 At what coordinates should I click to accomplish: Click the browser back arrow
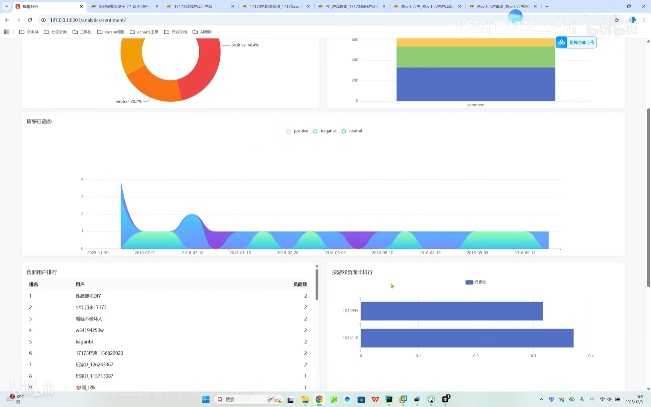click(7, 20)
